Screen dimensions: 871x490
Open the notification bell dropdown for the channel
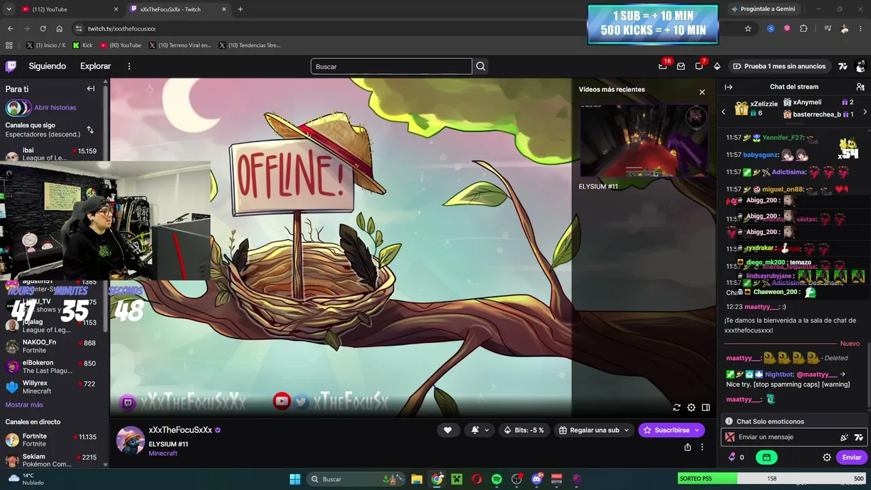click(480, 430)
